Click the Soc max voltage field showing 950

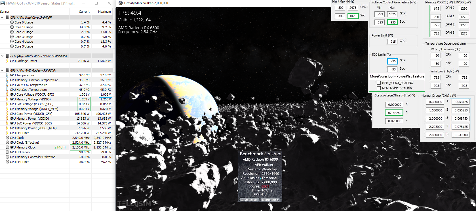(392, 22)
